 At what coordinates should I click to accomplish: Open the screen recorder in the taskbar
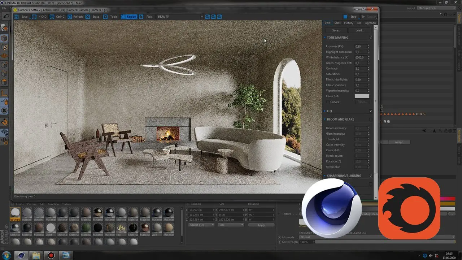51,255
